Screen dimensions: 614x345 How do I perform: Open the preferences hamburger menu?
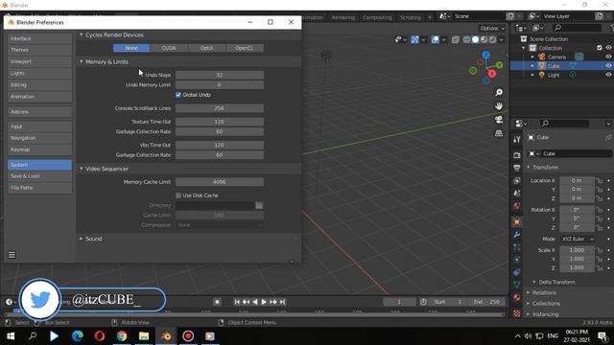(12, 255)
